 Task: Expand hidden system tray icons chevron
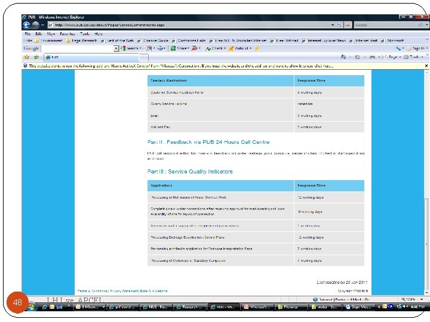[379, 307]
